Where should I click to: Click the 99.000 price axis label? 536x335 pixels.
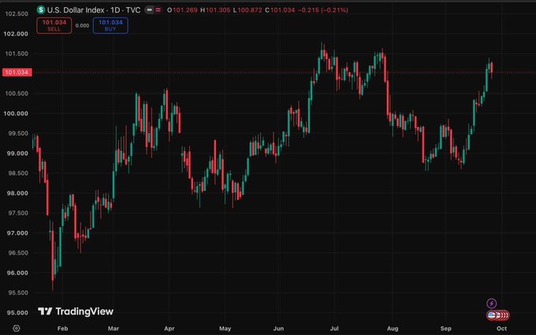click(x=17, y=153)
